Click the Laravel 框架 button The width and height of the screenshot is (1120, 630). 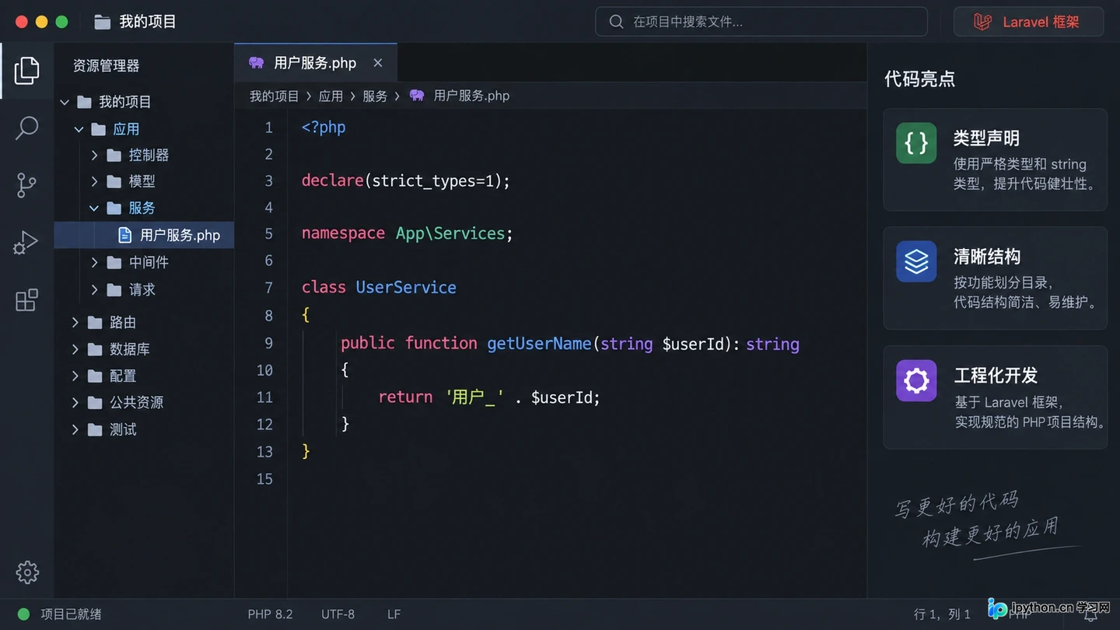click(1028, 22)
